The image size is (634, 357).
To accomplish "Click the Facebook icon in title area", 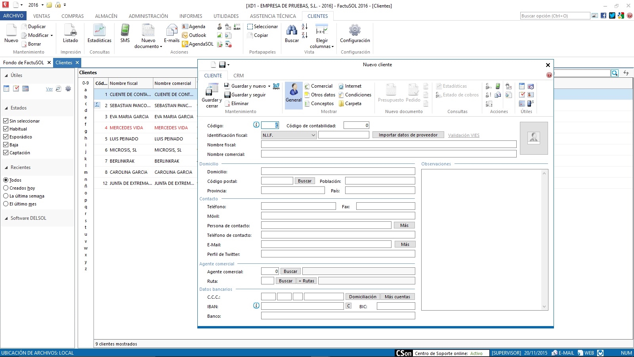I will [x=603, y=15].
